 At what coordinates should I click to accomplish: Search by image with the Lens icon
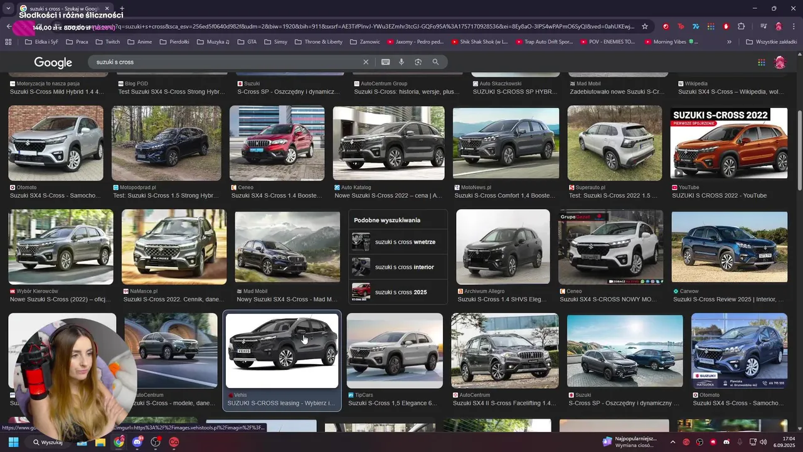click(418, 62)
